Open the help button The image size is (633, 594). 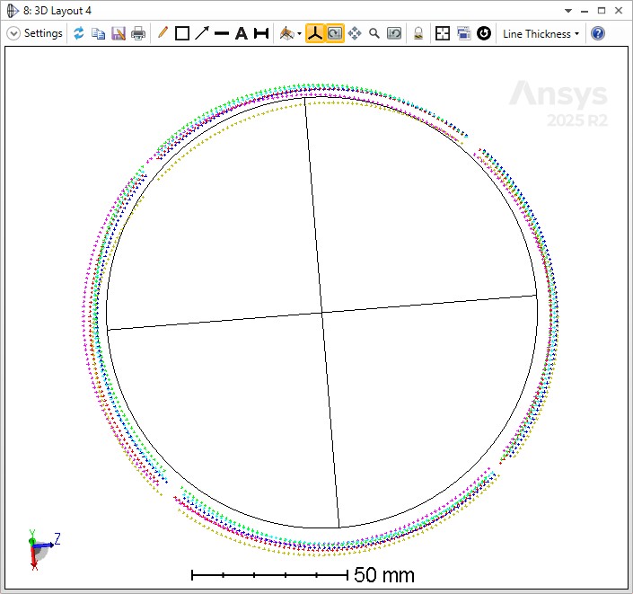click(x=597, y=33)
